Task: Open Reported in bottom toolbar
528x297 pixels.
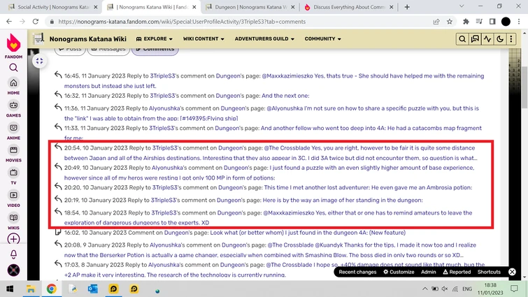Action: (457, 272)
